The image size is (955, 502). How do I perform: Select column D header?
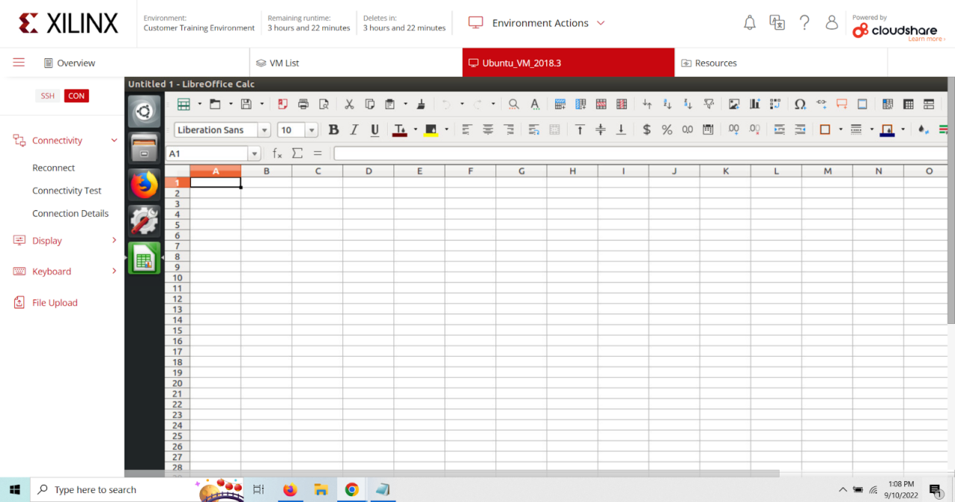click(369, 171)
